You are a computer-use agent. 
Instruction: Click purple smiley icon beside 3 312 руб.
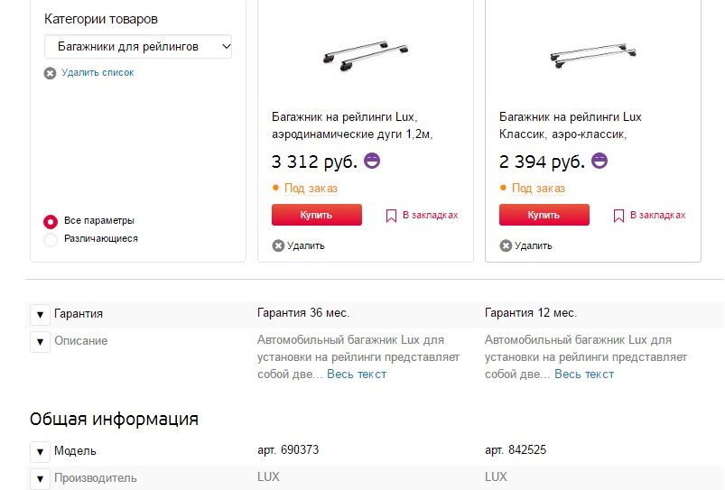click(372, 161)
